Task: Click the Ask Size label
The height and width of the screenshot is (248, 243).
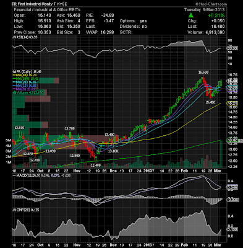Action: pyautogui.click(x=65, y=21)
